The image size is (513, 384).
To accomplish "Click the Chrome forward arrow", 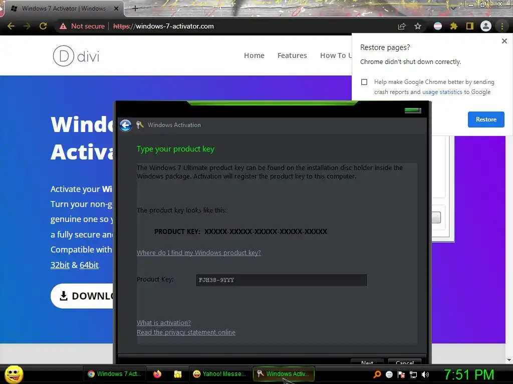I will (27, 26).
